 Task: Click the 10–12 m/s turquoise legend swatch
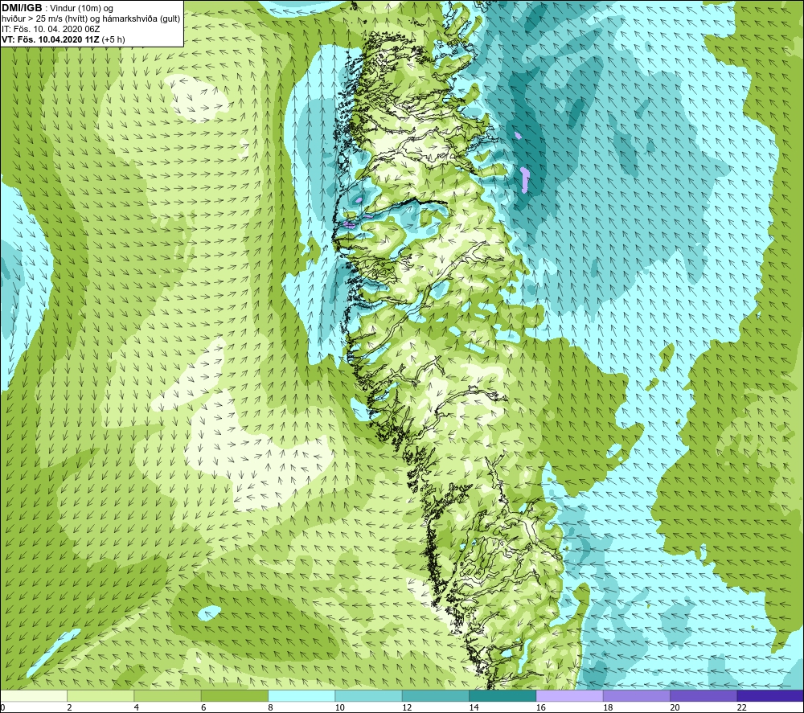(x=369, y=695)
